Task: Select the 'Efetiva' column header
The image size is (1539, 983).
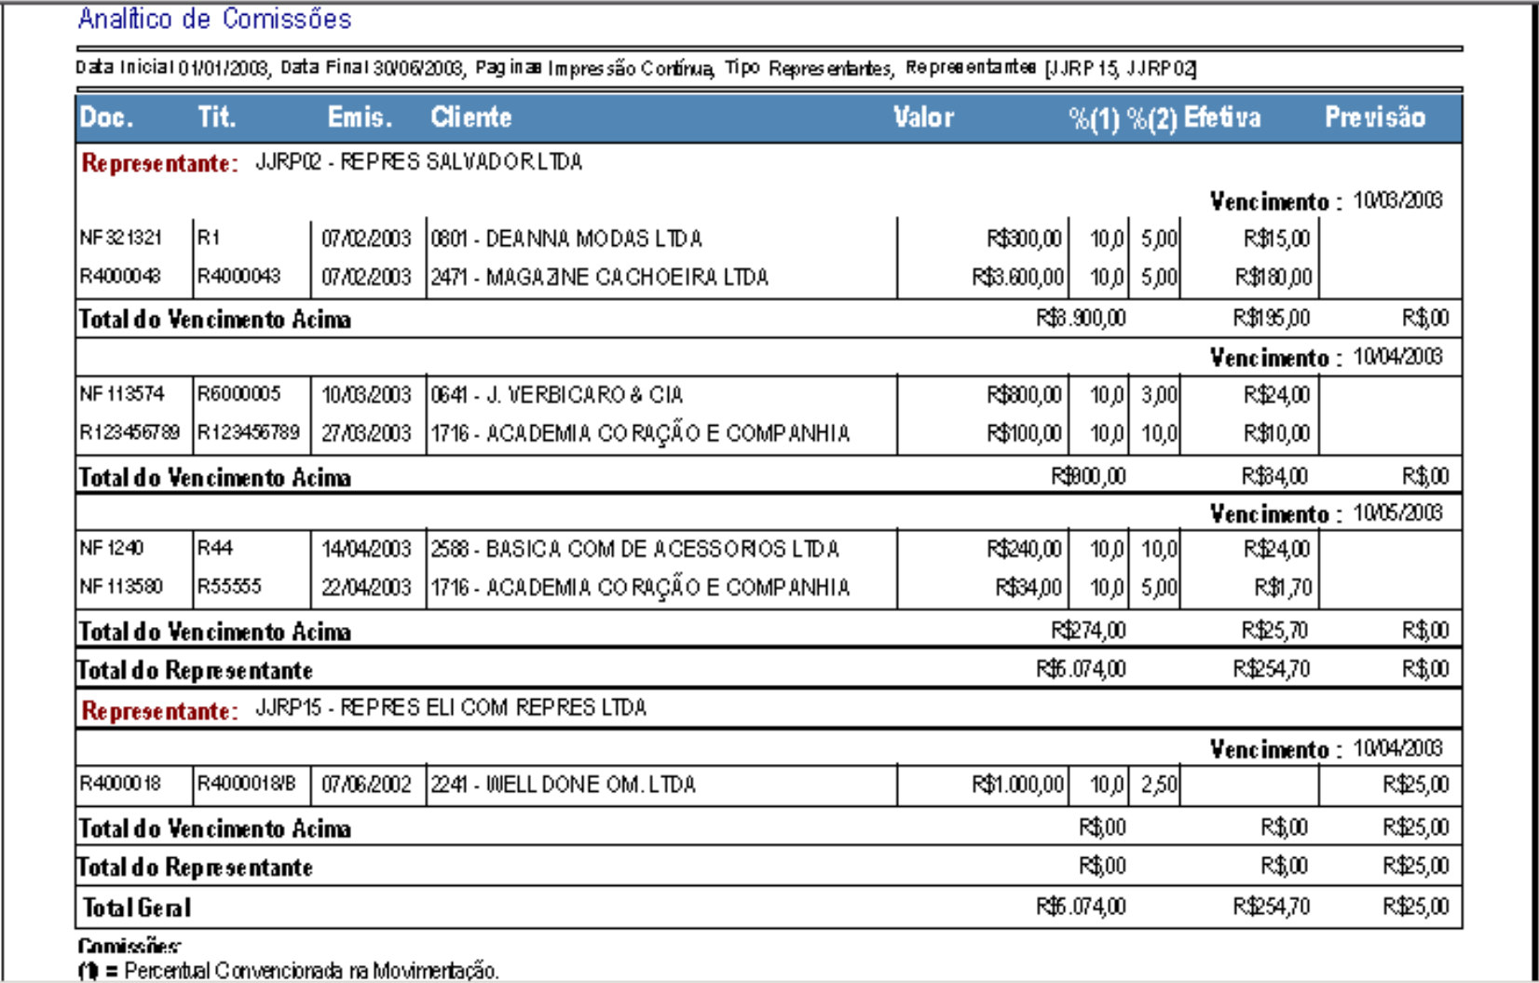Action: pos(1222,117)
